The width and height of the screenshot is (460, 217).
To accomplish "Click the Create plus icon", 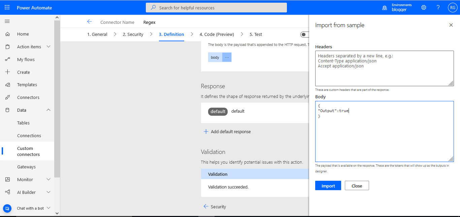I will click(8, 72).
